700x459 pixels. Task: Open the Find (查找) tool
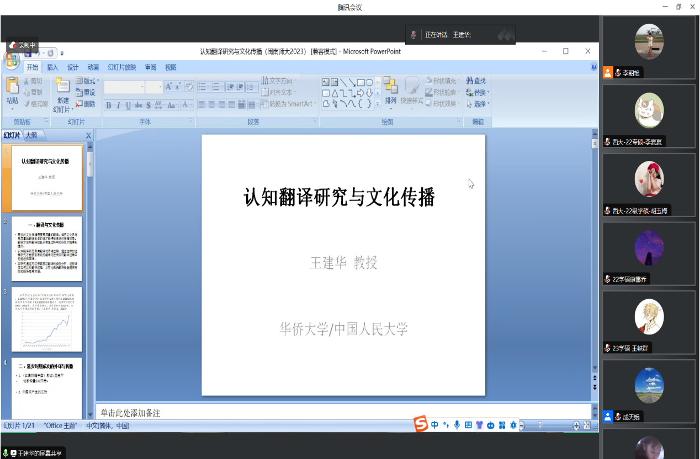pos(476,81)
